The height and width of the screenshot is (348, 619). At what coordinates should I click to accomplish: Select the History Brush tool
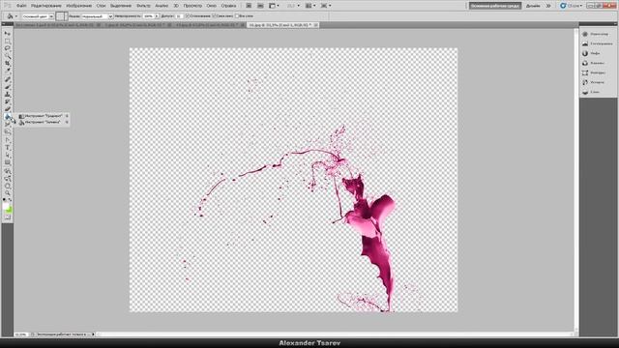[7, 102]
